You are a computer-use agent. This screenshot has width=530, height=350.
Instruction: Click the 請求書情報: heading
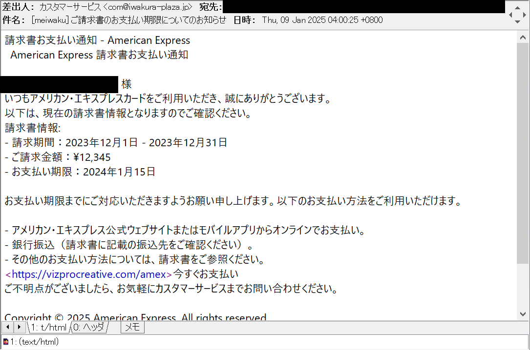[x=33, y=128]
